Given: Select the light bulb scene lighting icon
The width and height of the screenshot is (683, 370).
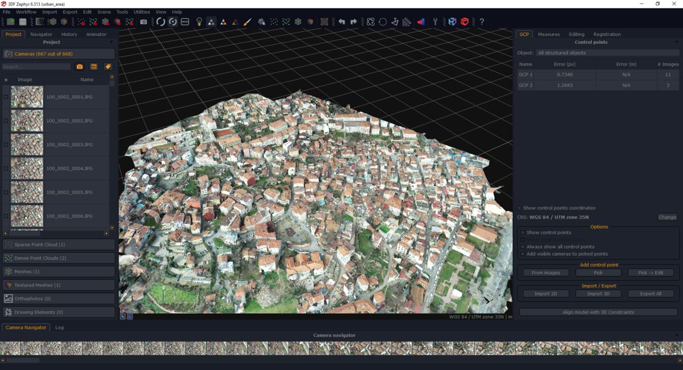Looking at the screenshot, I should pos(198,22).
